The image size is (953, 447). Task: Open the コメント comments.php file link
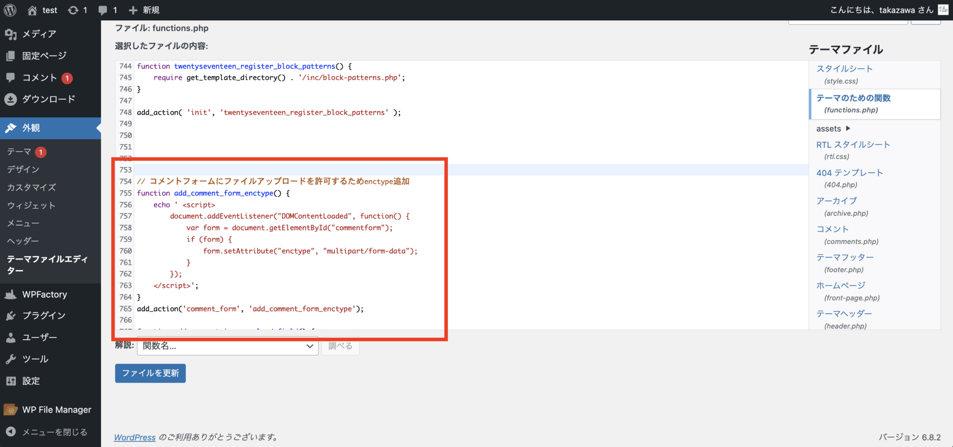(832, 229)
